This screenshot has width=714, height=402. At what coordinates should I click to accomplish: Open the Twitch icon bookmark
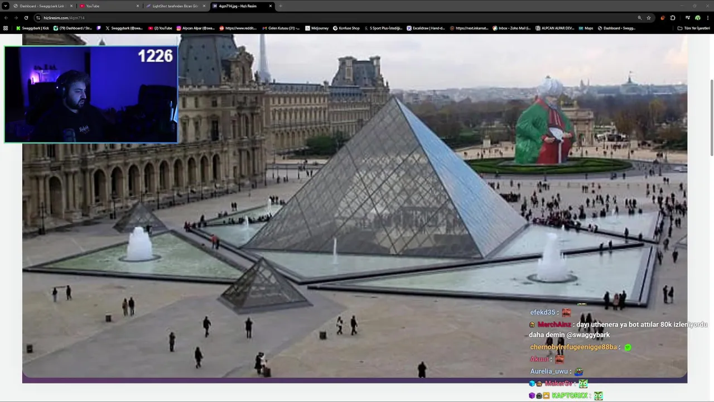tap(99, 28)
